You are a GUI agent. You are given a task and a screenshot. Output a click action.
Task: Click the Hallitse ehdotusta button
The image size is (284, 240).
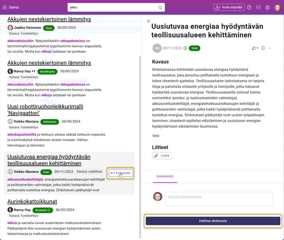pyautogui.click(x=213, y=221)
